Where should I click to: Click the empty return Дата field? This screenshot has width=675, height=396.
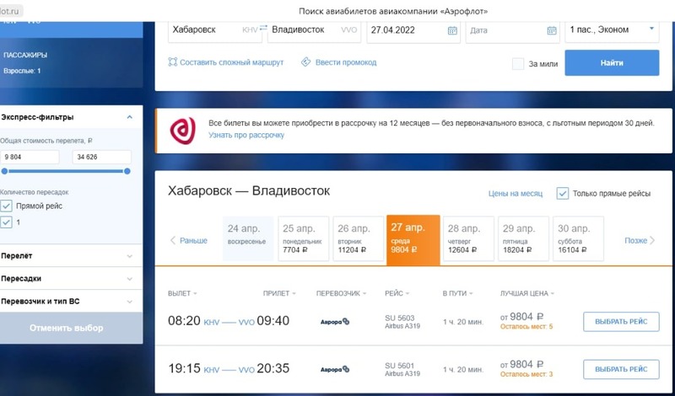[x=512, y=30]
